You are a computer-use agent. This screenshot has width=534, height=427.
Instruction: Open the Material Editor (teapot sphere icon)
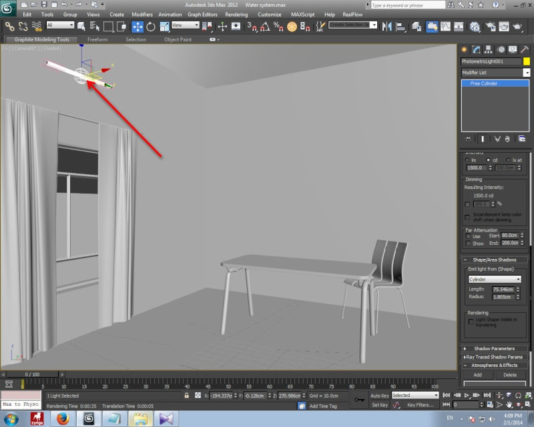(x=475, y=26)
